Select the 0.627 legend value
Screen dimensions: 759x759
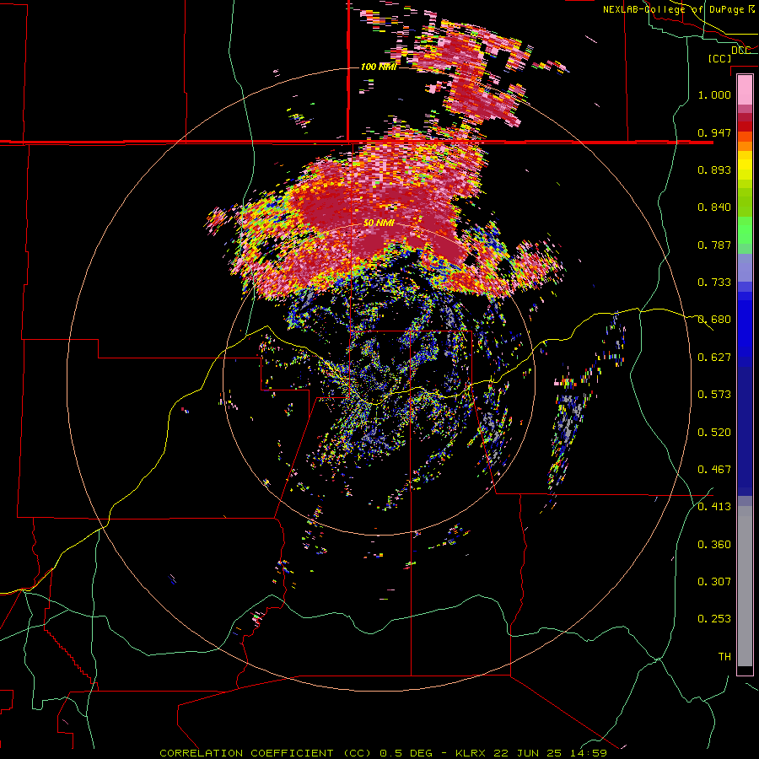(714, 358)
